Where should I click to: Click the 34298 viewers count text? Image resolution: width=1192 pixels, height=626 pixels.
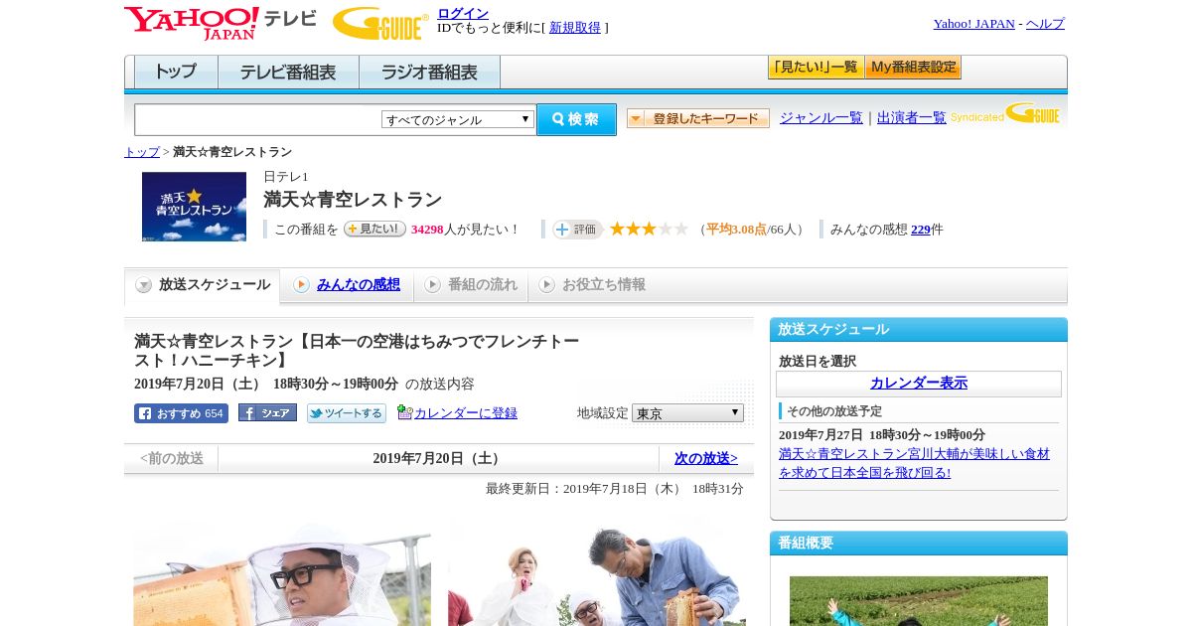[x=427, y=230]
